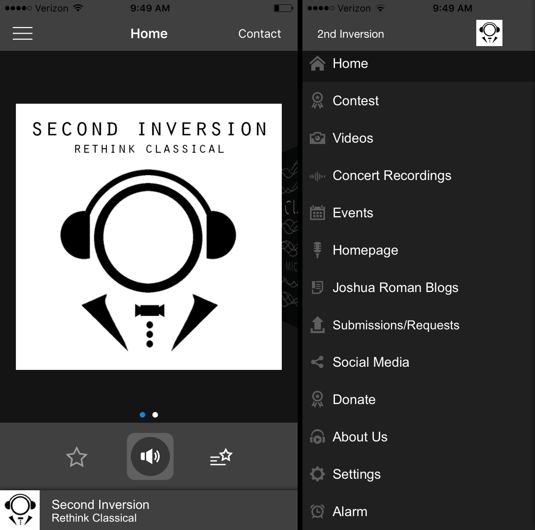Open Donate menu entry

[x=419, y=400]
